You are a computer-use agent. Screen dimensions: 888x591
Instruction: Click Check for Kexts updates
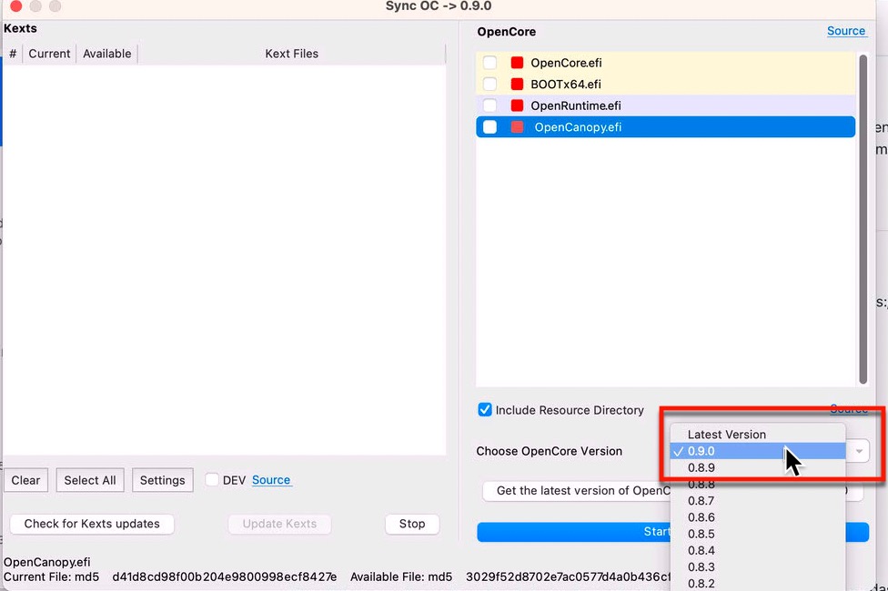tap(92, 524)
